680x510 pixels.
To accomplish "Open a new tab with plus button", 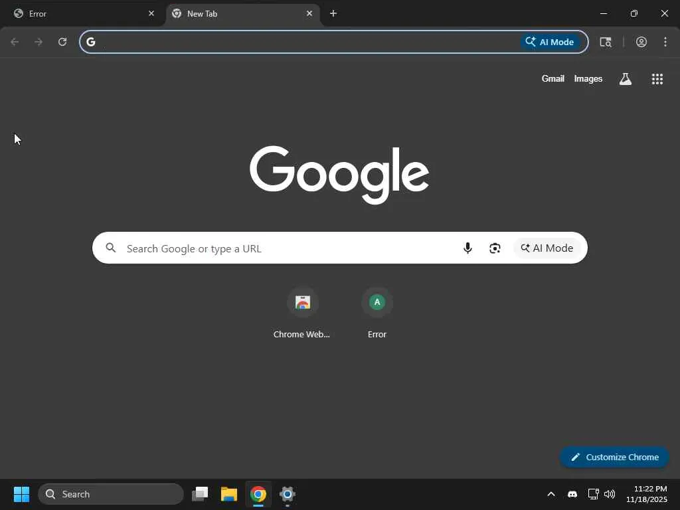I will pyautogui.click(x=333, y=13).
